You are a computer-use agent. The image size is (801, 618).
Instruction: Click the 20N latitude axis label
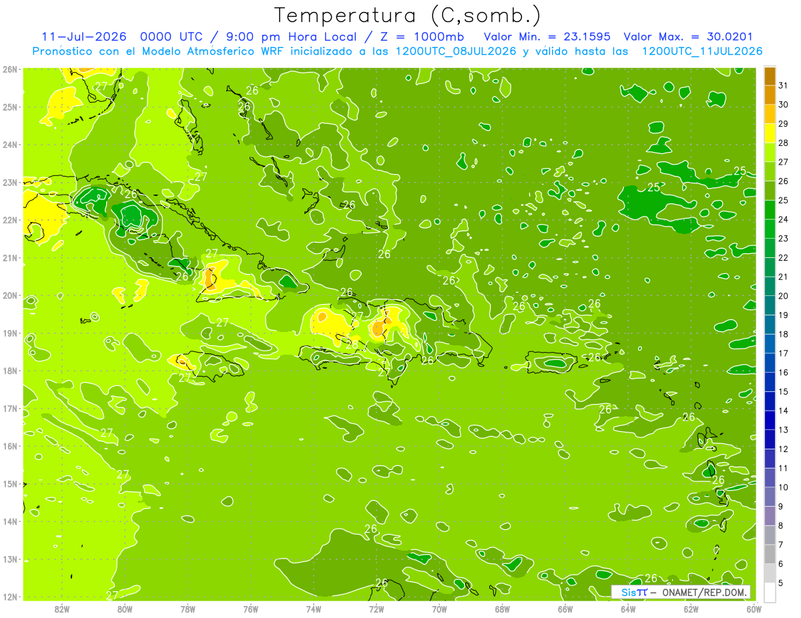click(x=9, y=295)
